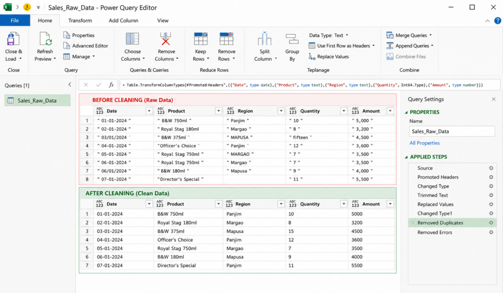Click the Combine Files icon
The width and height of the screenshot is (503, 293).
(390, 57)
